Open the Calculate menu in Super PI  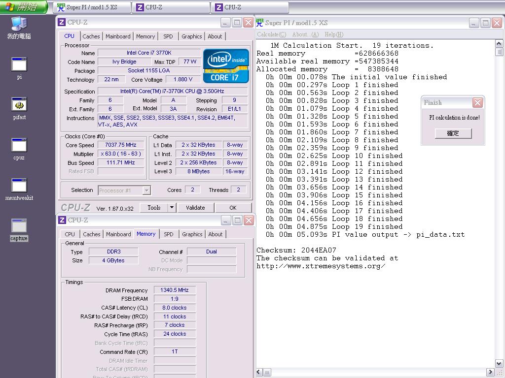(x=271, y=34)
